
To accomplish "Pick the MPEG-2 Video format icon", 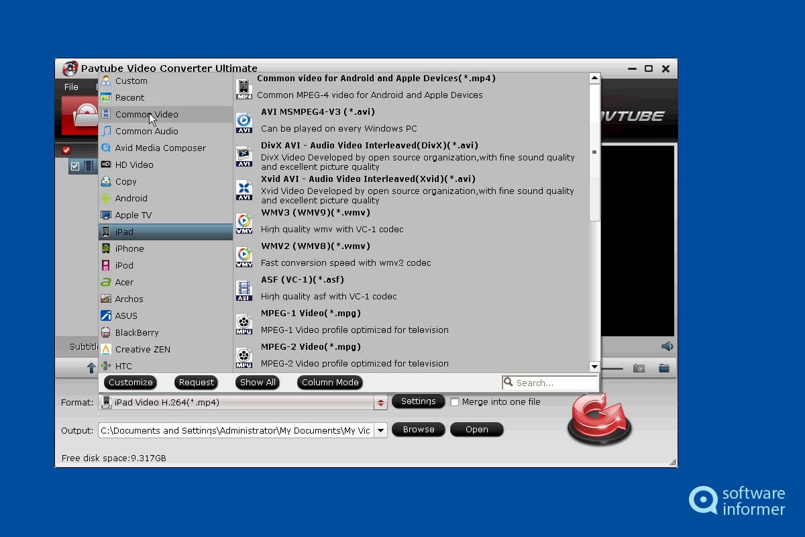I will (244, 358).
